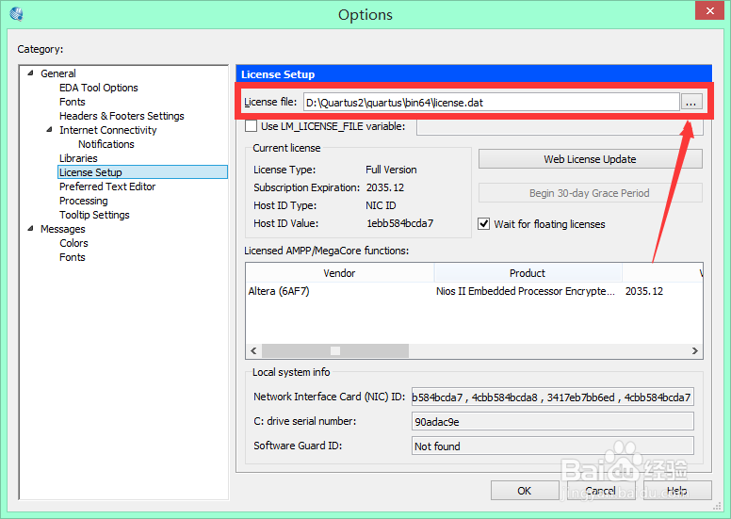
Task: Click the Vendor column header
Action: click(x=339, y=273)
